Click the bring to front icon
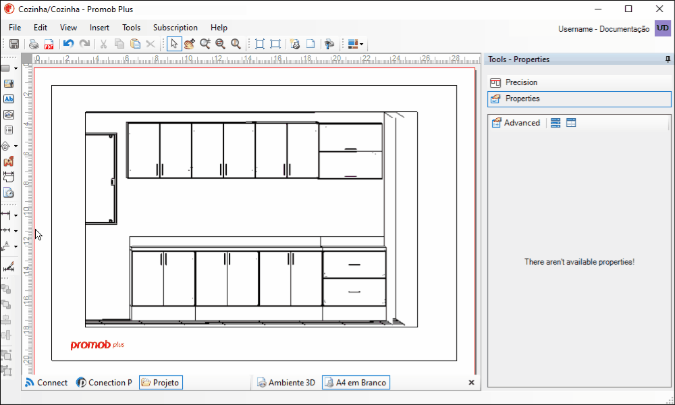The width and height of the screenshot is (675, 405). click(6, 289)
